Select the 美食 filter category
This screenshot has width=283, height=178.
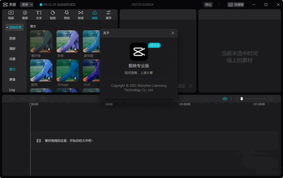(12, 79)
